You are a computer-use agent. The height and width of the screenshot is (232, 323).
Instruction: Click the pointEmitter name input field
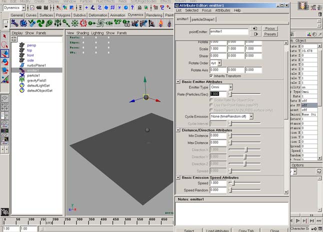coord(229,31)
